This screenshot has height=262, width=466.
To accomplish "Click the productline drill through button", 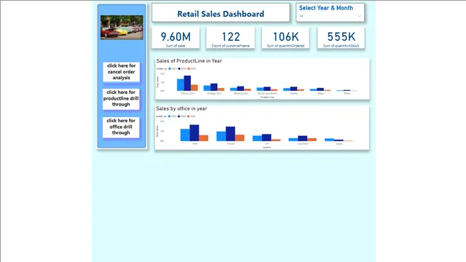I will click(x=121, y=99).
